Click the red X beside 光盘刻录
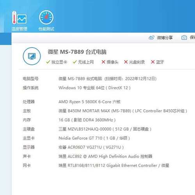The image size is (195, 195). coord(126,62)
